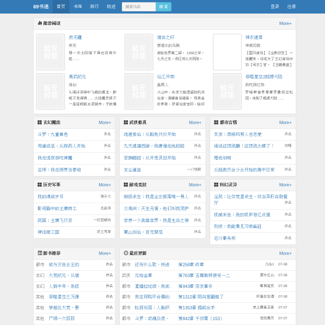The height and width of the screenshot is (325, 325).
Task: Click the clock icon beside 最近更新
Action: tap(126, 253)
